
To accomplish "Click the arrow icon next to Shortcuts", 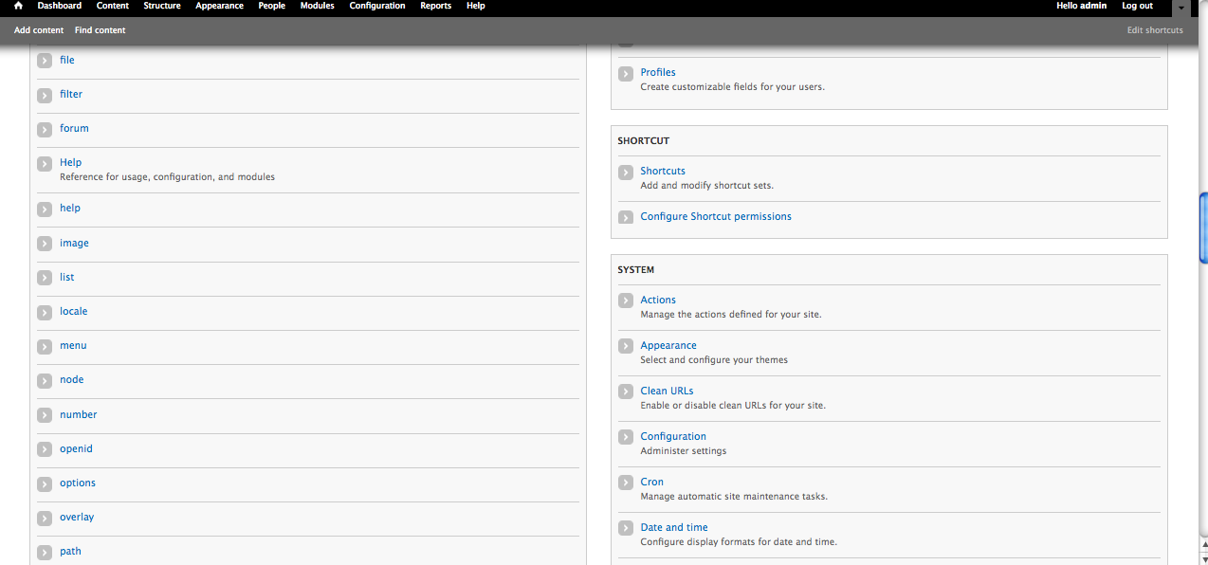I will (x=626, y=172).
